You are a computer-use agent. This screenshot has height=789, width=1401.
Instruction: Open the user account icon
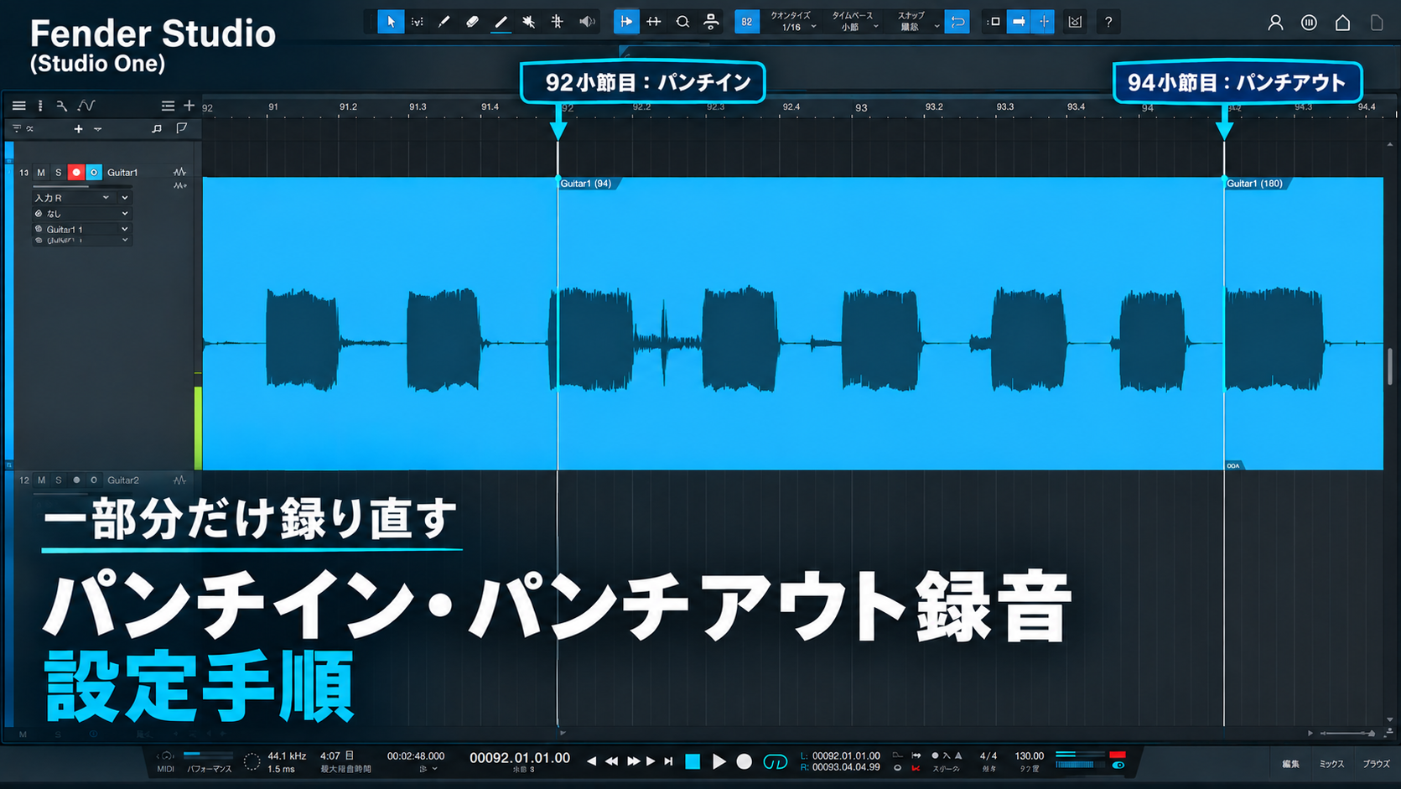click(x=1275, y=23)
